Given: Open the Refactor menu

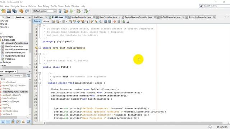Looking at the screenshot, I should pyautogui.click(x=32, y=6).
